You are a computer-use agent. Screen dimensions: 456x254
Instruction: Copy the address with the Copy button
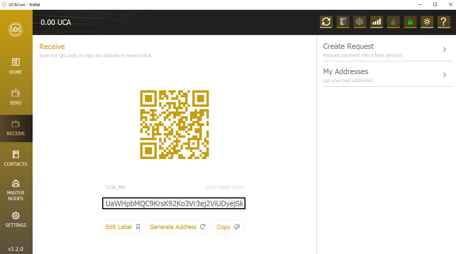click(x=229, y=227)
